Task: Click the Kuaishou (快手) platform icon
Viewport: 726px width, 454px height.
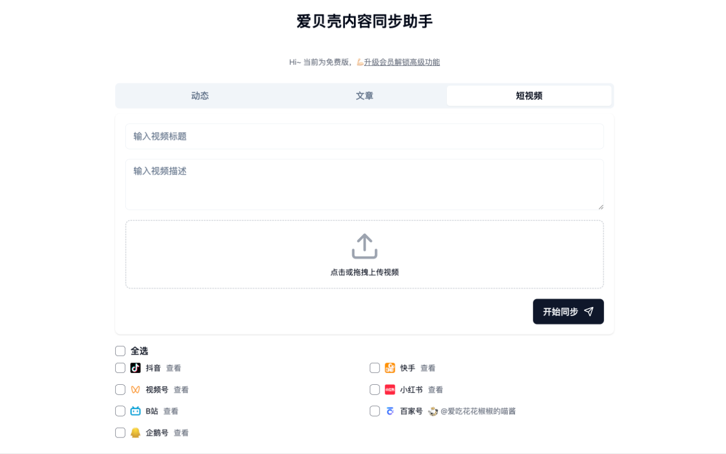Action: [x=389, y=368]
